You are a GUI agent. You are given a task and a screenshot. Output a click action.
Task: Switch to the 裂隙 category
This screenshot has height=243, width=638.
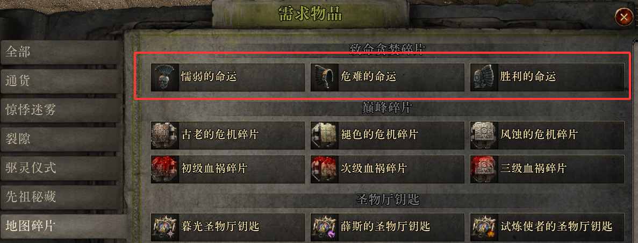[61, 140]
